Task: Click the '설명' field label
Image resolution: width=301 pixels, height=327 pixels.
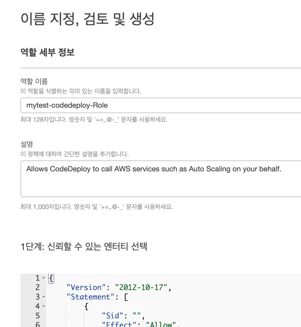Action: [26, 144]
